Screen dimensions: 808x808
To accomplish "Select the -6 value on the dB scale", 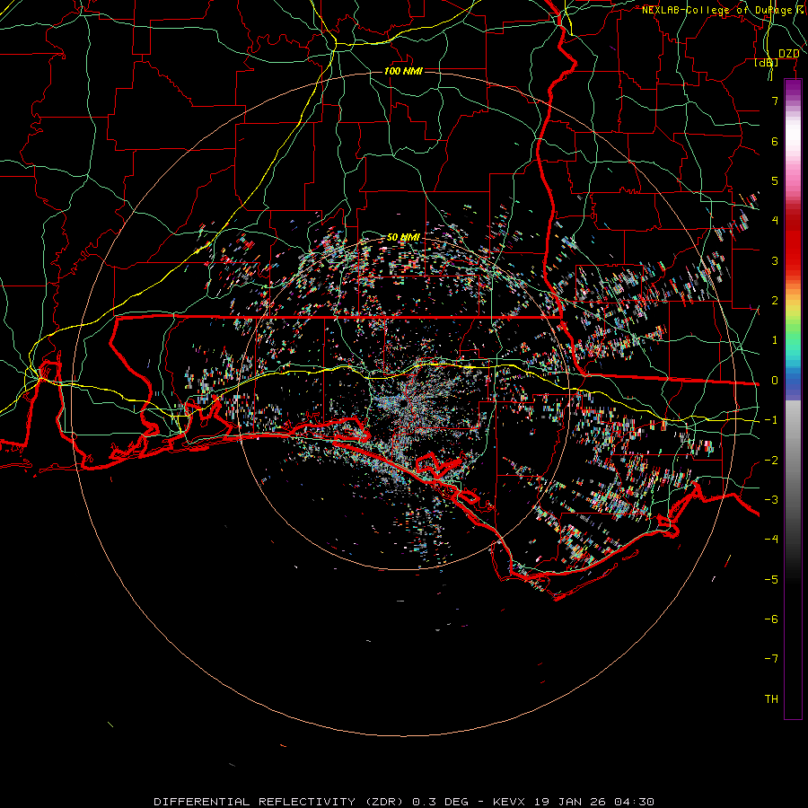I will [771, 619].
